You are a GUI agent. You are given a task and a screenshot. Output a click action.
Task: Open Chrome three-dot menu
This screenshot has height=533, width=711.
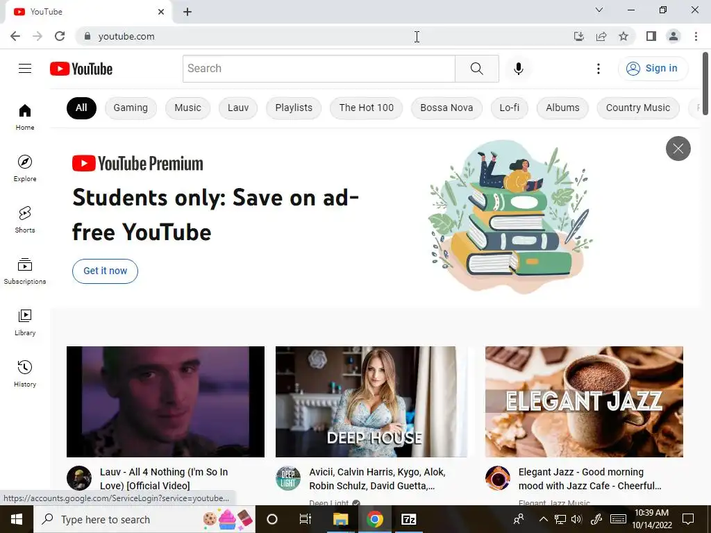click(696, 36)
